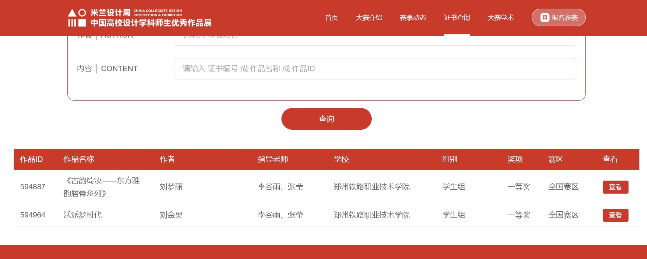Click 查看 for work 594964
647x259 pixels.
(x=615, y=215)
